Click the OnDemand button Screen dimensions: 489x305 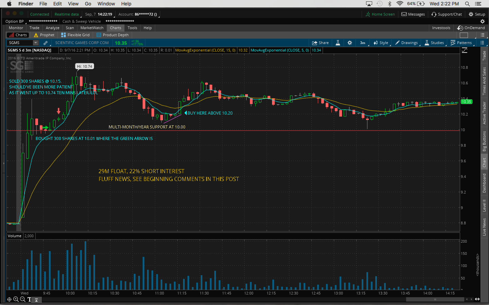click(471, 28)
